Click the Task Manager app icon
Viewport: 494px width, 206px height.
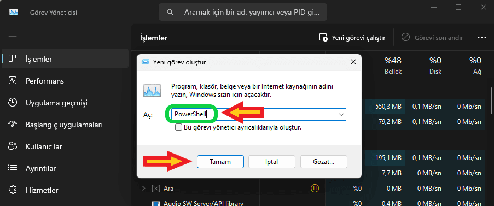14,12
